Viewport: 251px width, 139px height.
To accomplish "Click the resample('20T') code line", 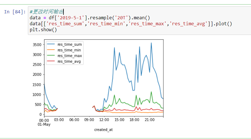I will coord(90,18).
